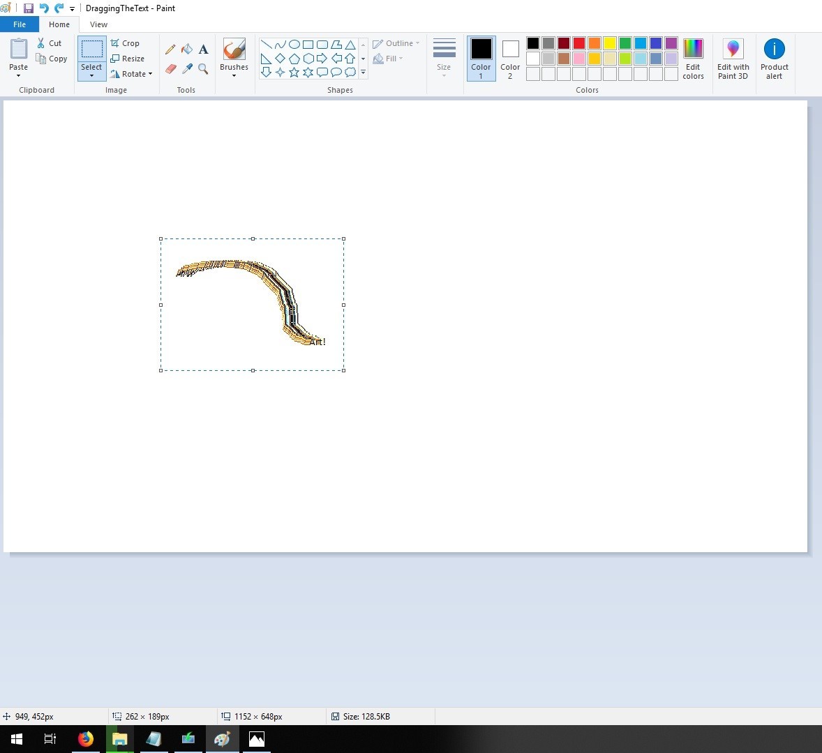Toggle the Color 2 selector
Viewport: 822px width, 753px height.
point(510,58)
